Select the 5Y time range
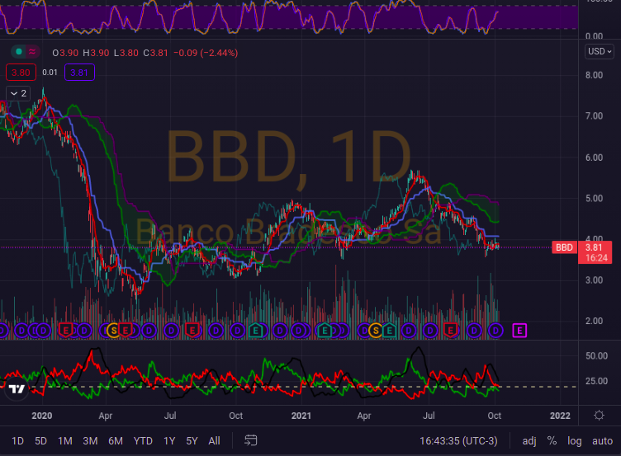The width and height of the screenshot is (621, 456). tap(192, 440)
